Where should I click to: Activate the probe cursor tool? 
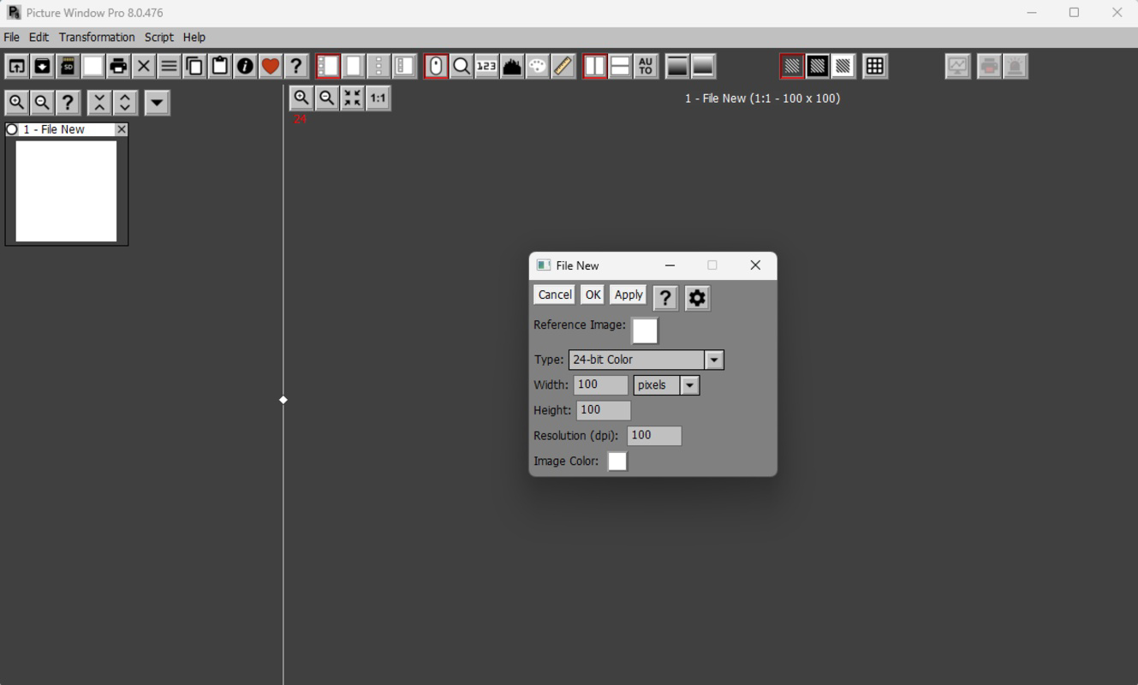[x=436, y=65]
